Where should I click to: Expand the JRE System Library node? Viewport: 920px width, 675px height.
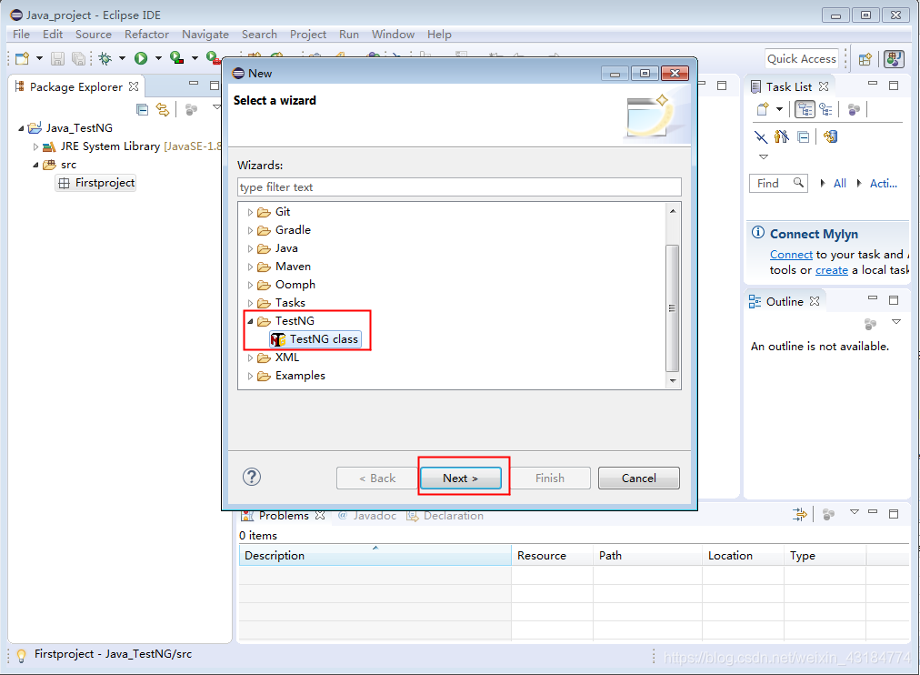point(35,146)
